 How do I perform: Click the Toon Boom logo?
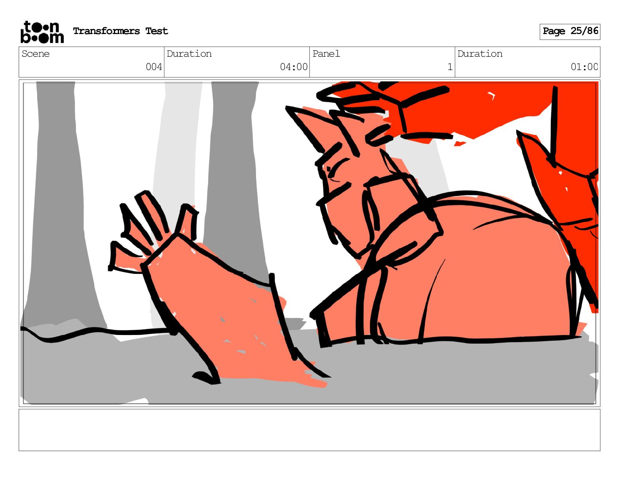tap(42, 32)
